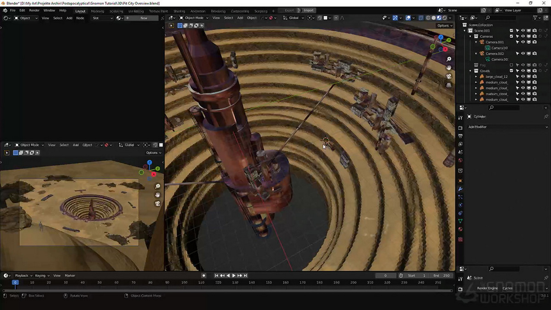Open the Add Modifier dropdown
Viewport: 551px width, 310px height.
click(507, 127)
